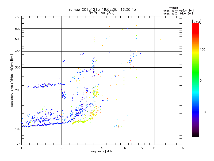Image resolution: width=214 pixels, height=161 pixels.
Task: Click the x-axis tick label '6'
Action: point(125,148)
